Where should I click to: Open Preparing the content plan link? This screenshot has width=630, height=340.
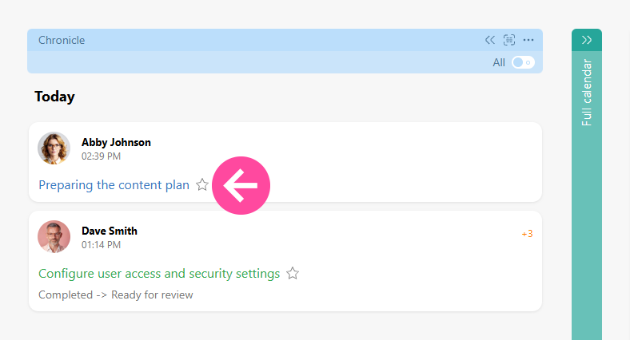click(x=114, y=185)
